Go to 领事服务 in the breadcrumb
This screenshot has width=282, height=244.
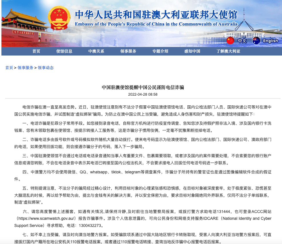click(x=25, y=68)
